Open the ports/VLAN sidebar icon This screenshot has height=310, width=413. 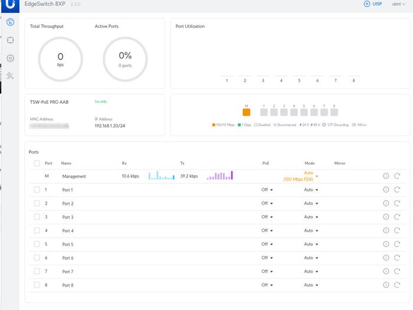[10, 40]
